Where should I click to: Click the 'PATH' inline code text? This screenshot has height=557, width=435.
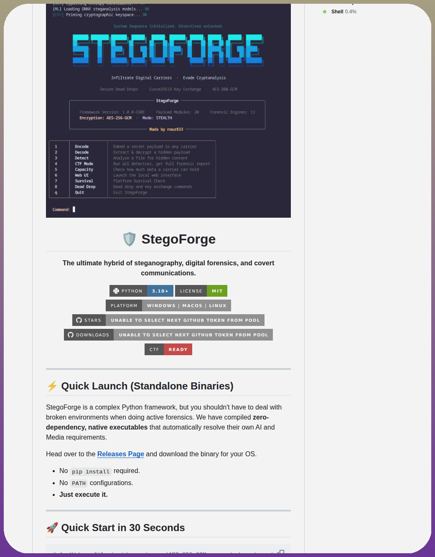pos(79,483)
